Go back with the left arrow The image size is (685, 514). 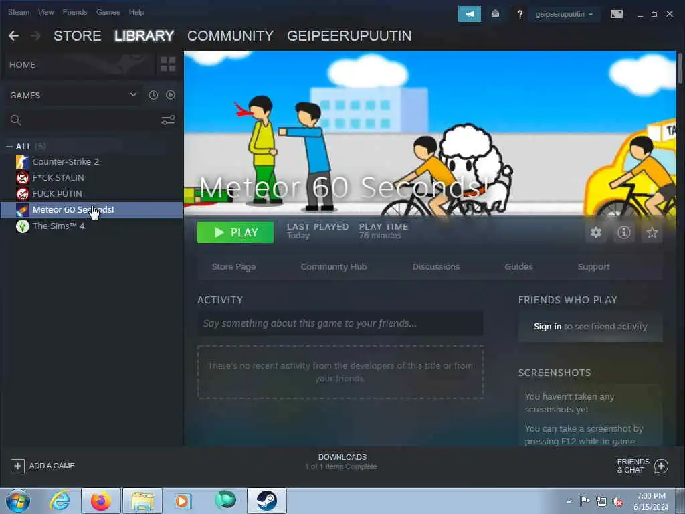pos(13,36)
